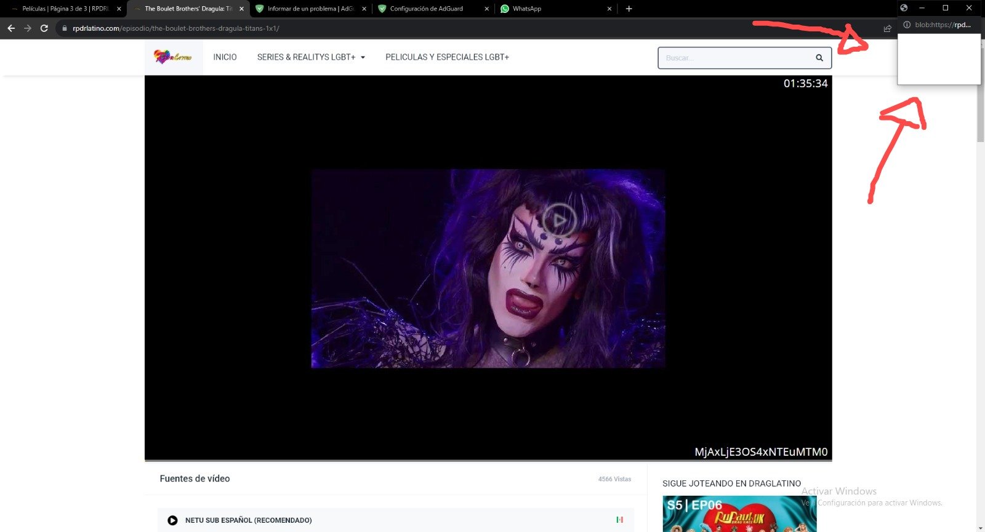
Task: Click the site info icon in popup window
Action: click(906, 25)
